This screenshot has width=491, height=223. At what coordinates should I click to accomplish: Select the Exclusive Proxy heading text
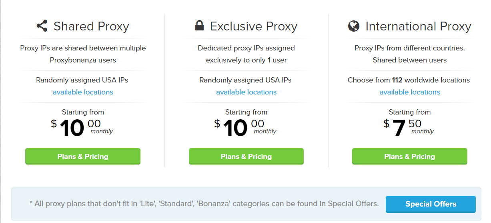point(253,26)
